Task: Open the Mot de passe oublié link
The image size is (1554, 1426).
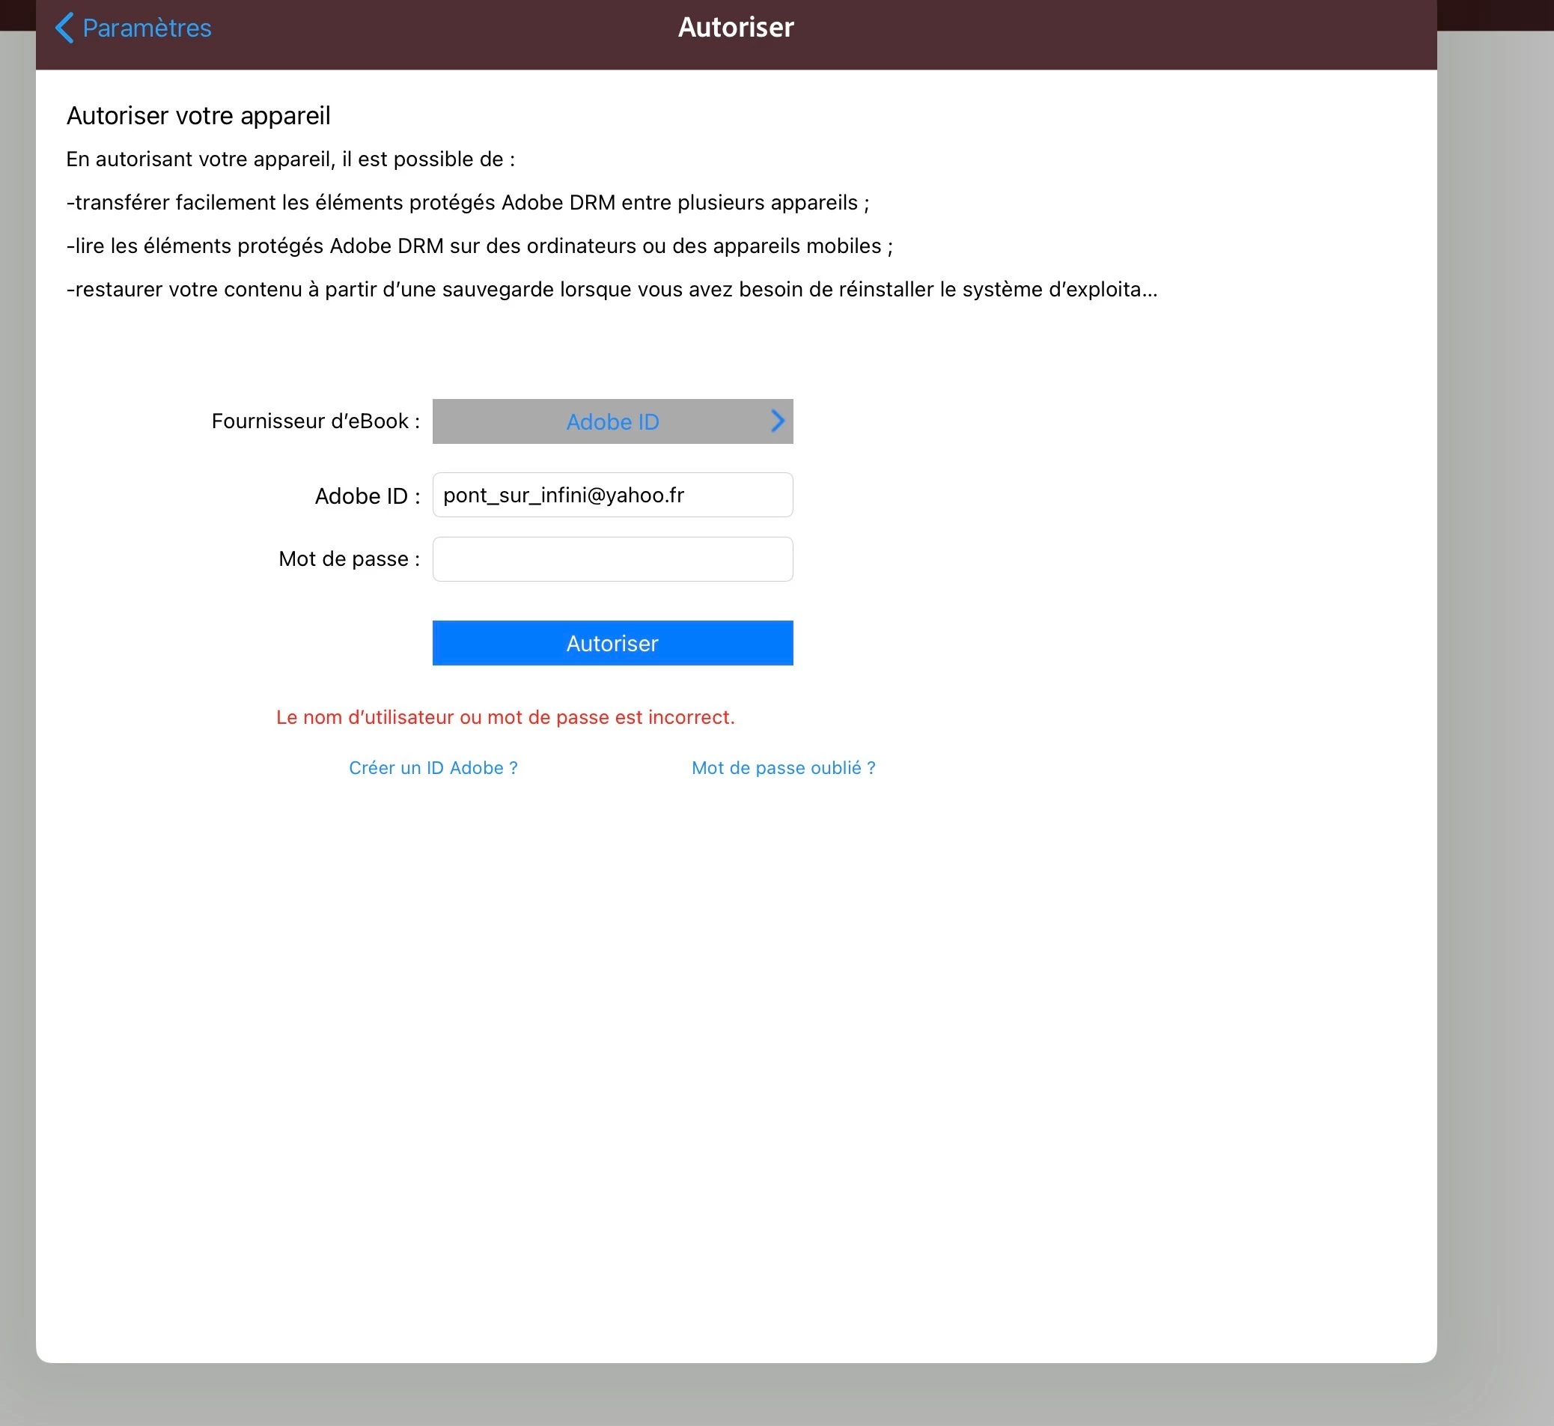Action: point(783,768)
